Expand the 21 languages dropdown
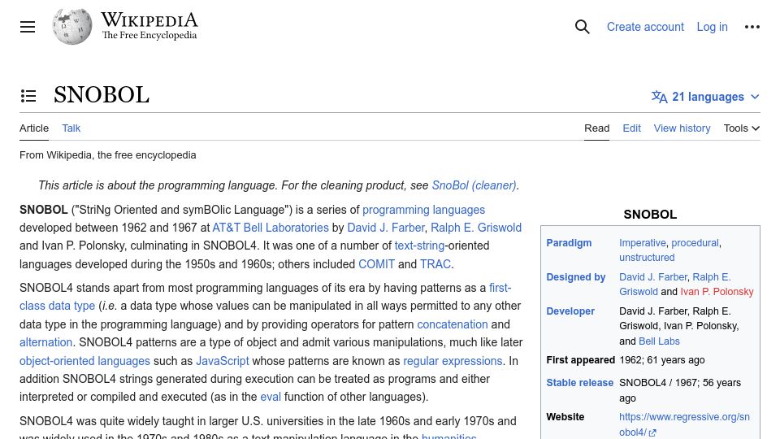This screenshot has width=780, height=439. [705, 97]
